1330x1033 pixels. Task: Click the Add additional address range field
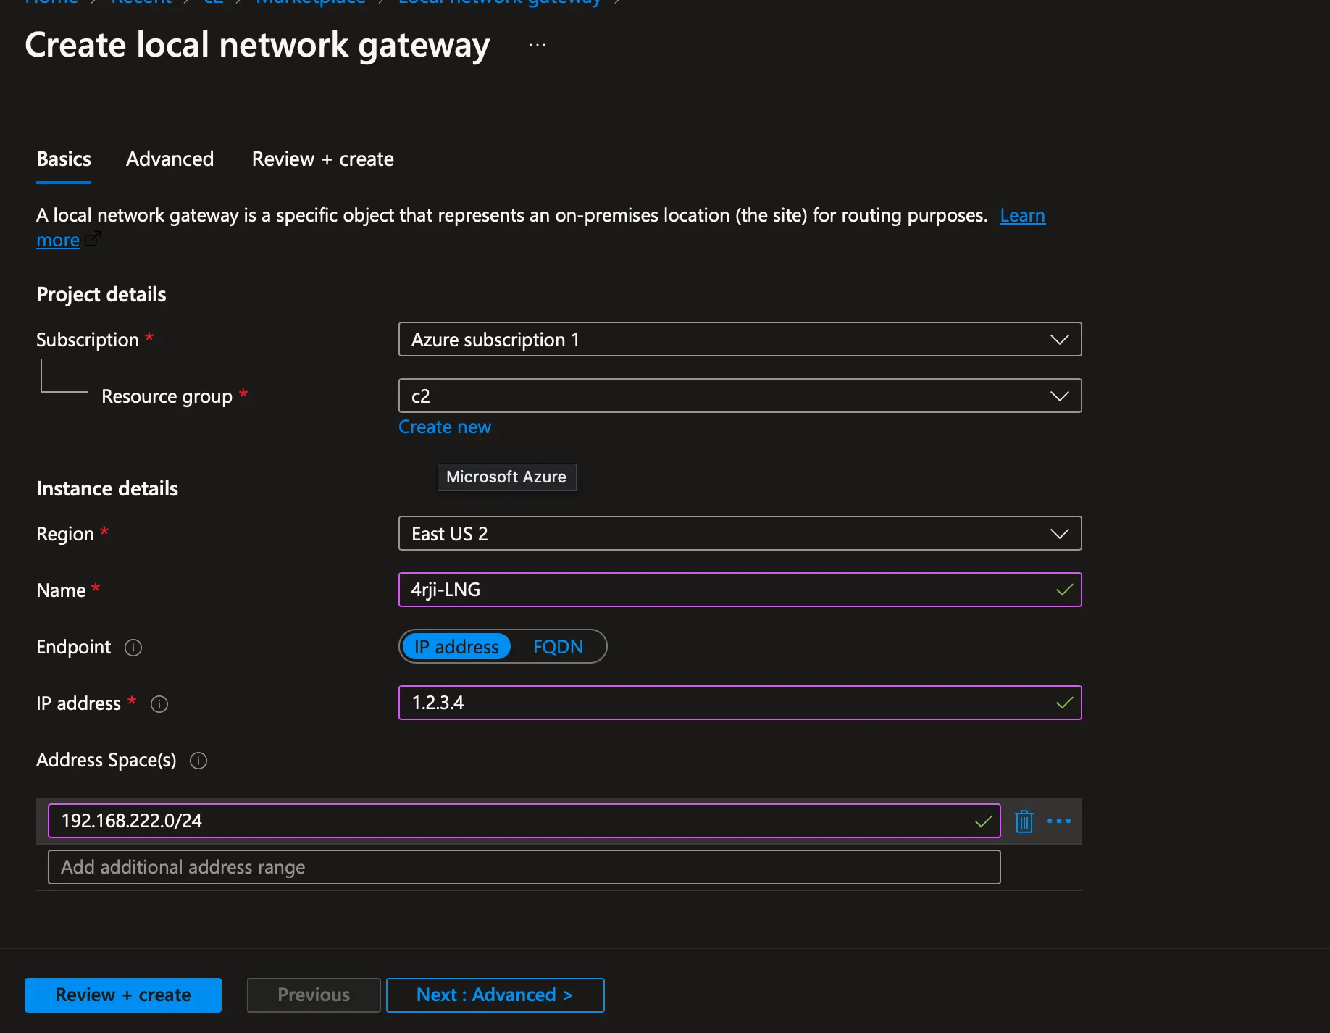tap(523, 867)
